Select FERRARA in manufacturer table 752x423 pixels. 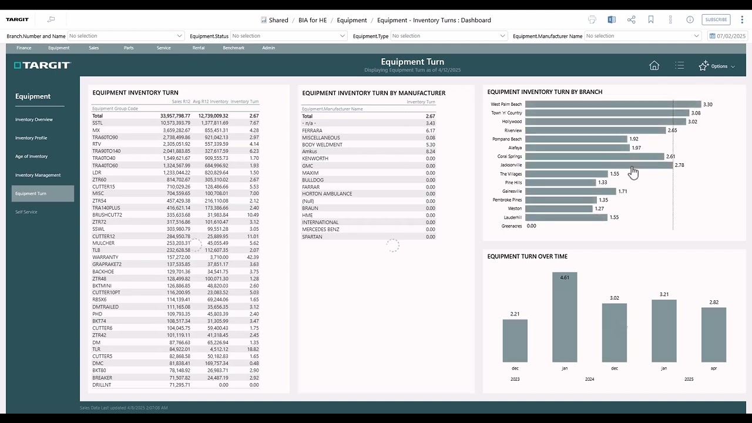(x=368, y=130)
